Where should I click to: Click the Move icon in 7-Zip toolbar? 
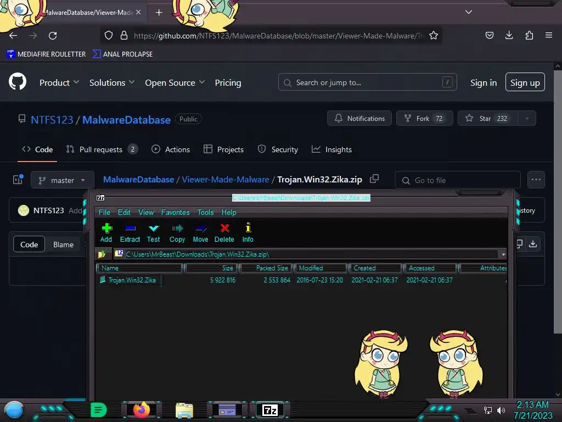(201, 228)
